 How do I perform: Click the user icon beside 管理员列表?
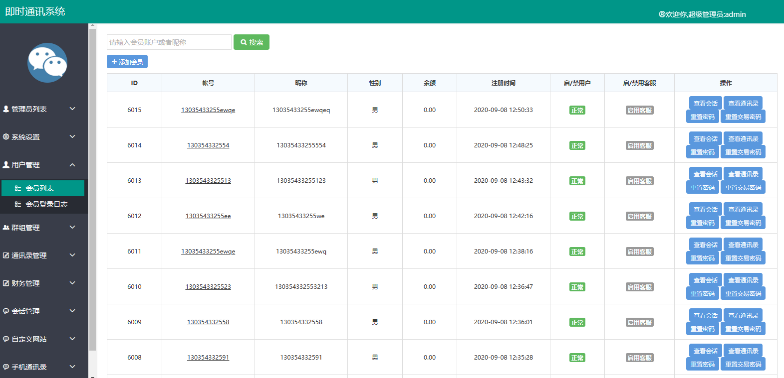6,109
